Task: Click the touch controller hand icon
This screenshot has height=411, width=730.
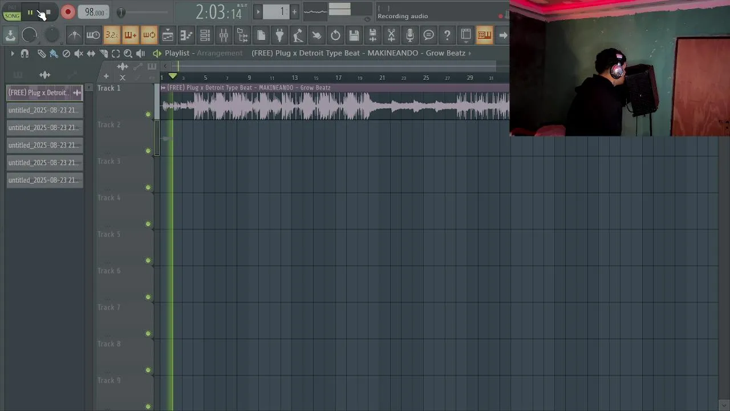Action: click(317, 35)
